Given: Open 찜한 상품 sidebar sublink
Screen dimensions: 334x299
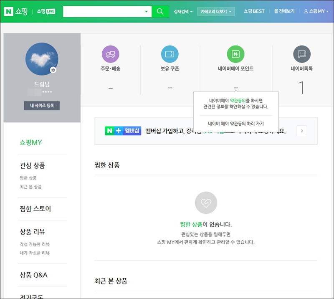Looking at the screenshot, I should point(28,178).
